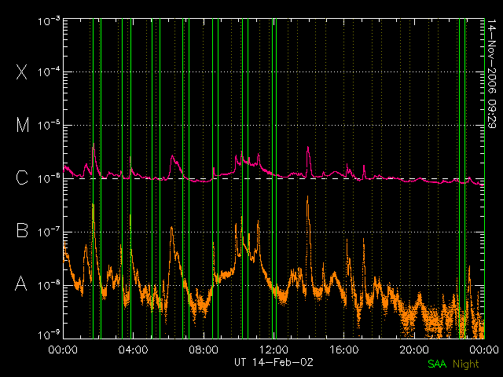Click the 10^-9 y-axis value

coord(49,335)
